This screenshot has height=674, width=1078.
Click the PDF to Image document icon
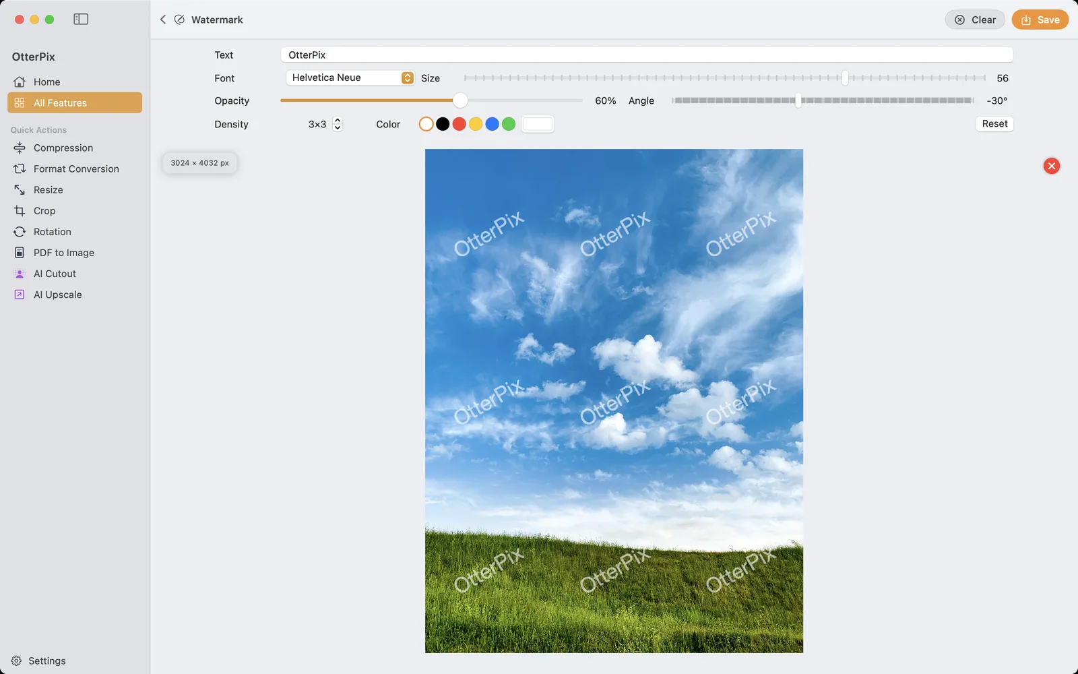(x=20, y=252)
